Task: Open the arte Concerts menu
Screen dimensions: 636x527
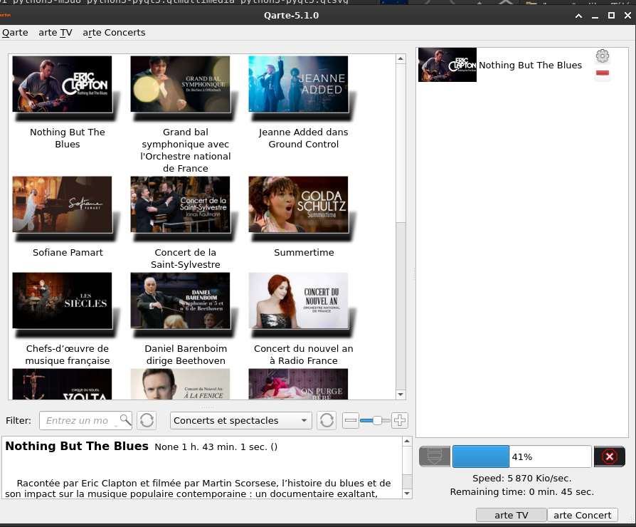Action: point(114,32)
